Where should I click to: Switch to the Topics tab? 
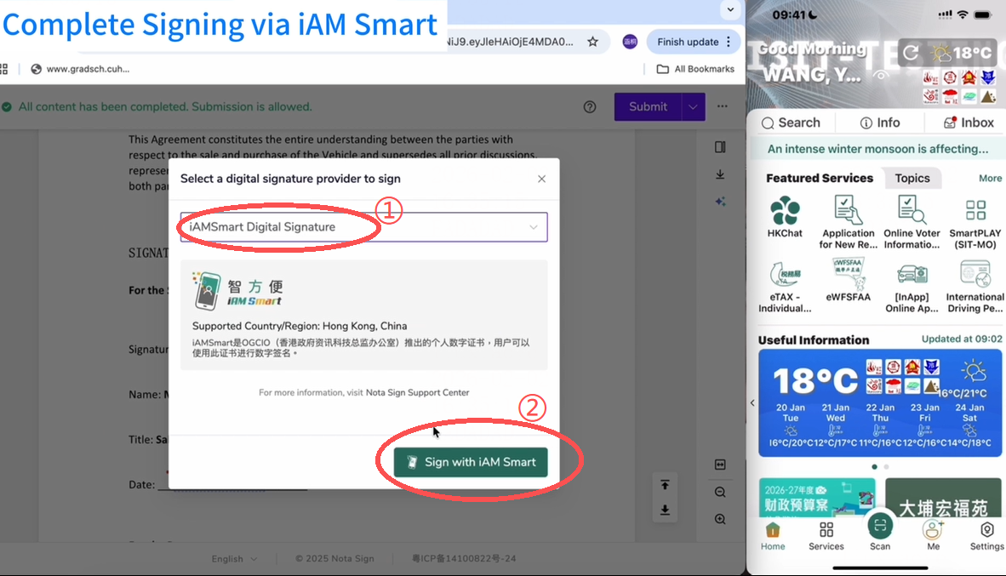click(x=912, y=178)
